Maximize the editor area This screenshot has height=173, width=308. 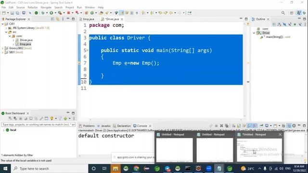pyautogui.click(x=246, y=19)
